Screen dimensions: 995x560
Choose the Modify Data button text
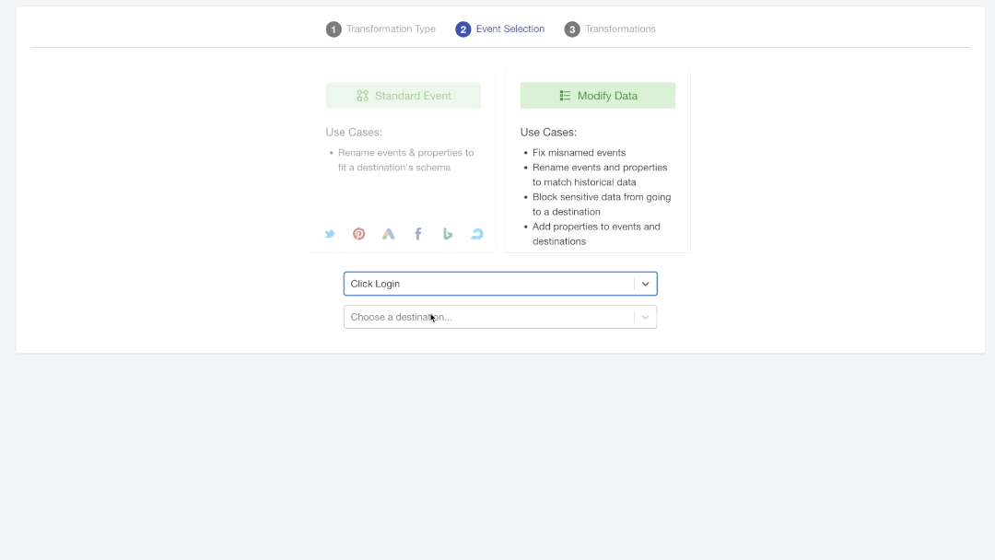point(607,96)
